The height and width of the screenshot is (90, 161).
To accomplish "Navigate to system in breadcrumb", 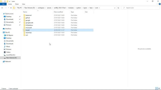I will [78, 8].
